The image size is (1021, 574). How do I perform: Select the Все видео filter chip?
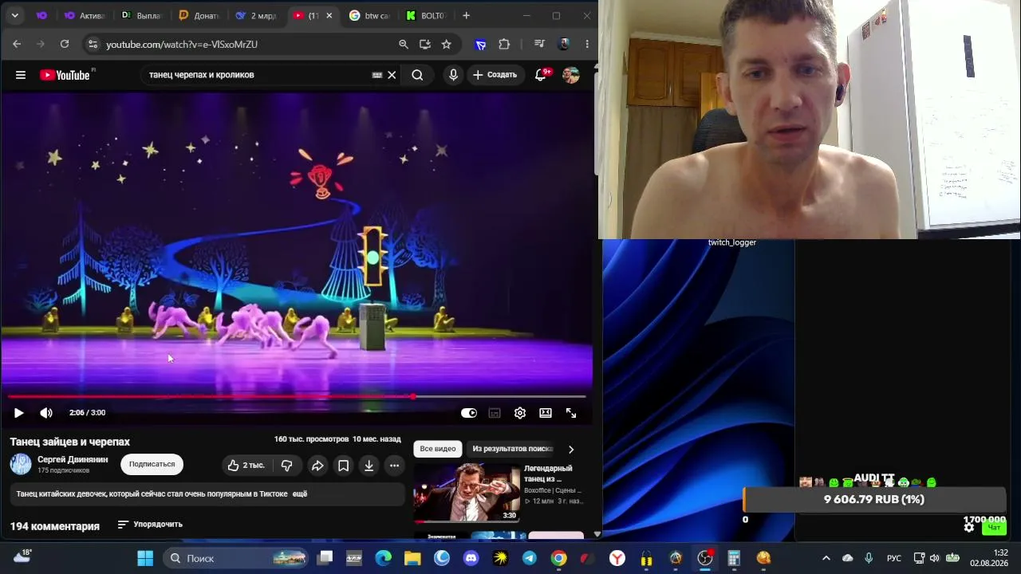tap(438, 449)
